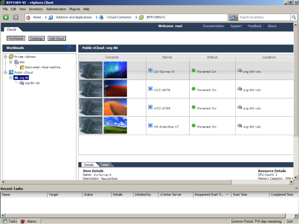Collapse the alps tree node
Viewport: 299px width, 224px height.
(11, 62)
